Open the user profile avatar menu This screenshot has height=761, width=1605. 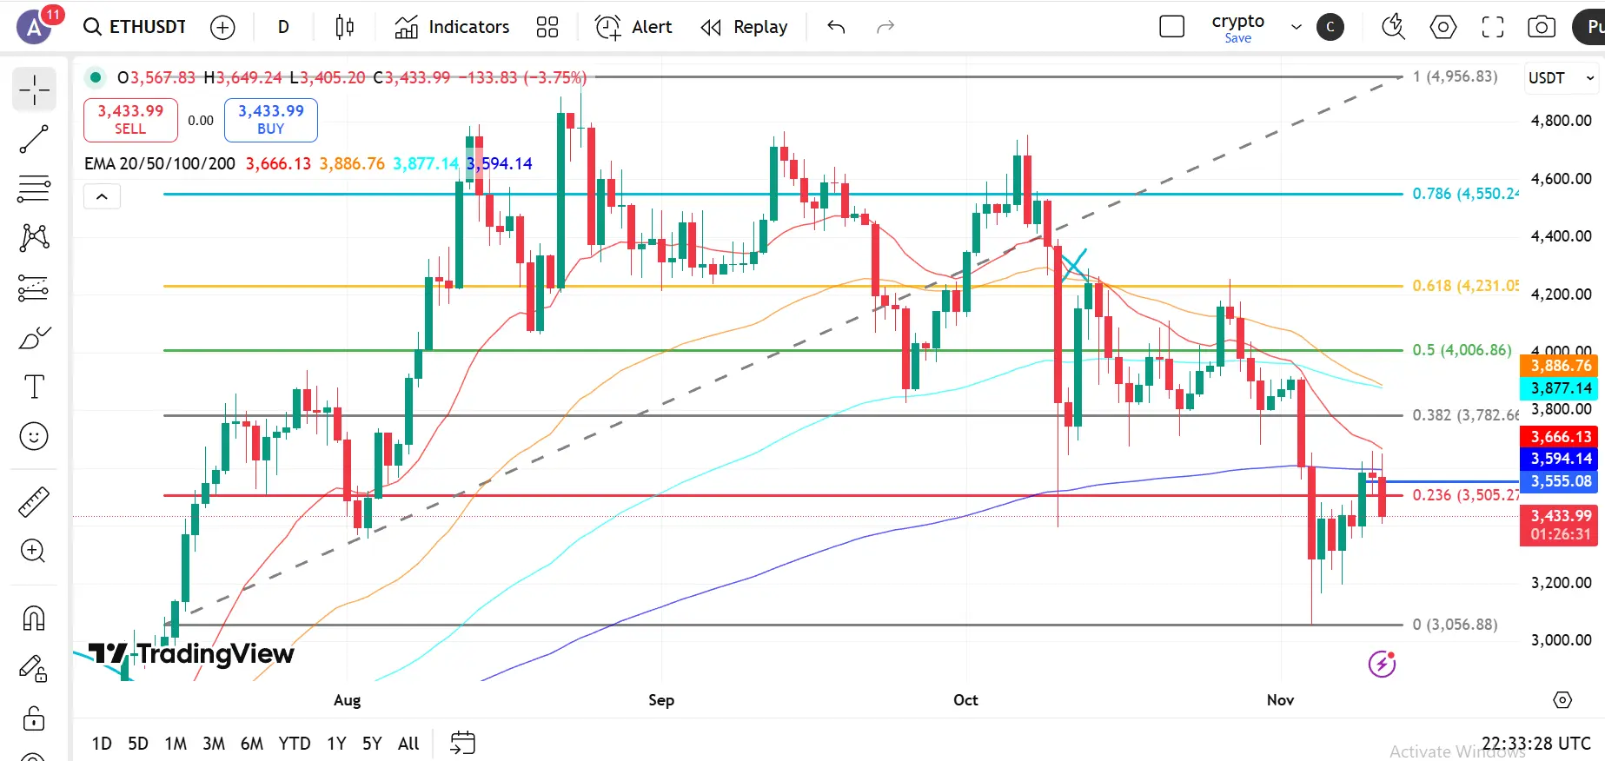[x=35, y=28]
